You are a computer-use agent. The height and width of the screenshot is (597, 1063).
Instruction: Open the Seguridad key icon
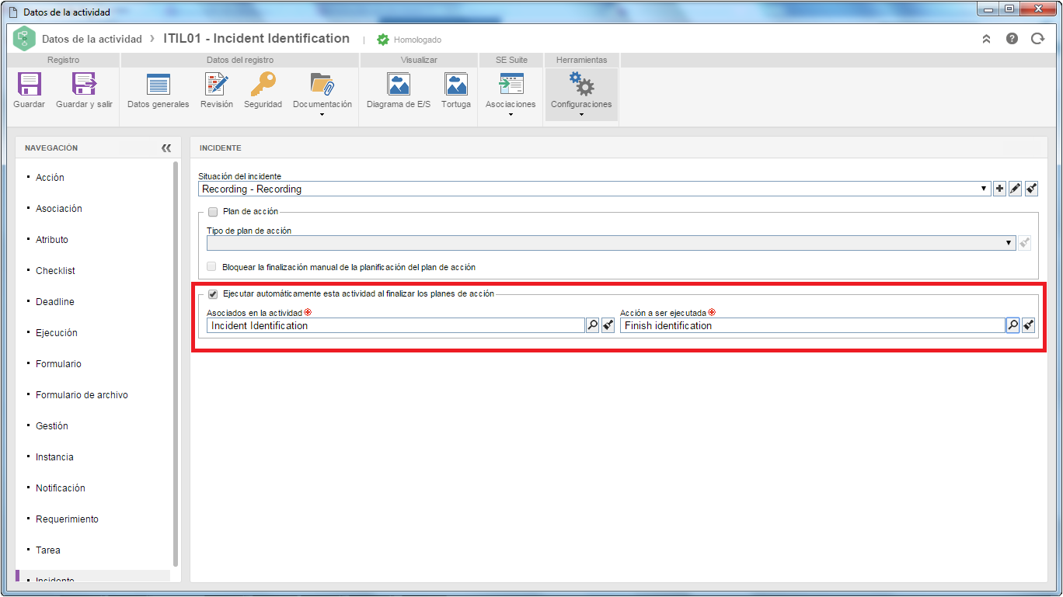coord(263,84)
